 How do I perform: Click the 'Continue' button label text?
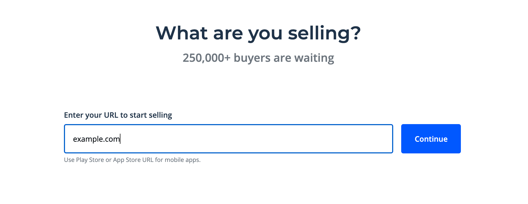(430, 139)
